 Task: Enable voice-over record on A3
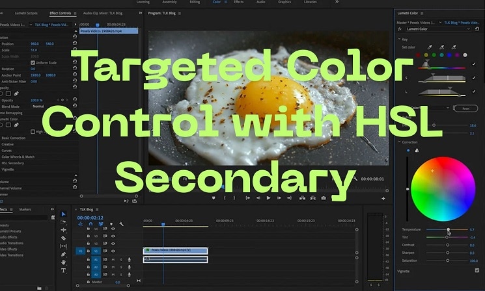click(x=130, y=274)
